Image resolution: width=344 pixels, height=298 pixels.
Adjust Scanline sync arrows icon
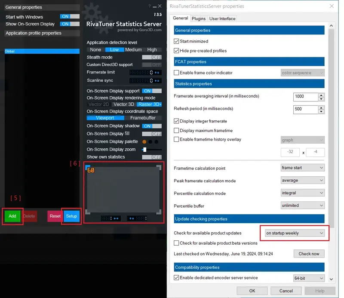click(x=157, y=80)
